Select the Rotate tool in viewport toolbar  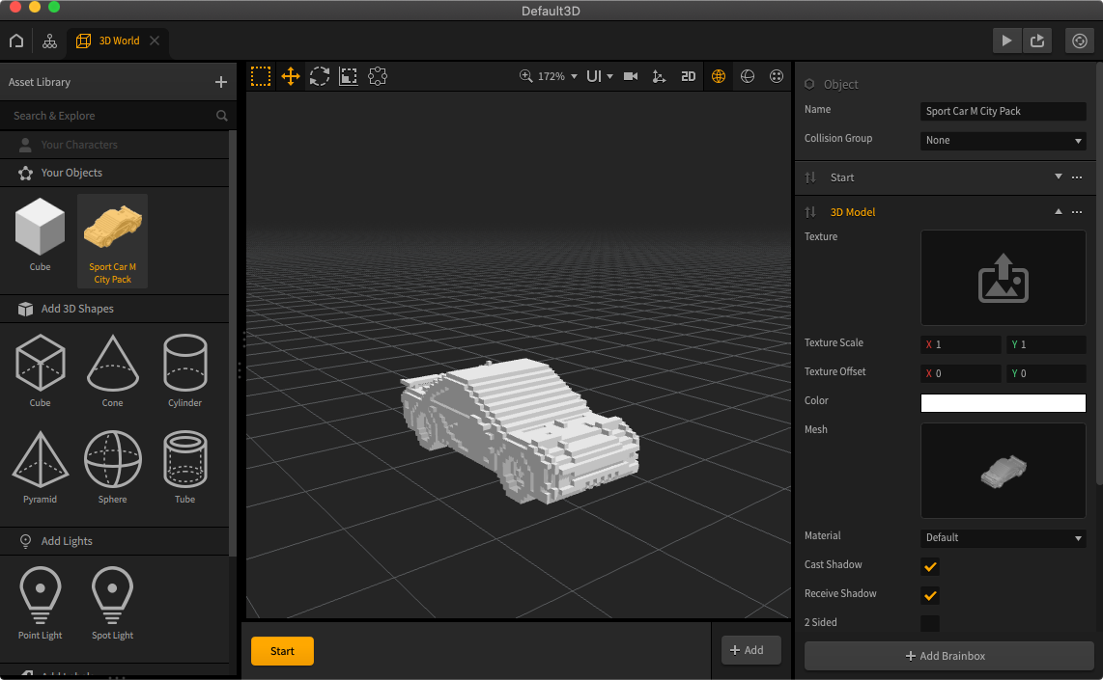pyautogui.click(x=320, y=76)
